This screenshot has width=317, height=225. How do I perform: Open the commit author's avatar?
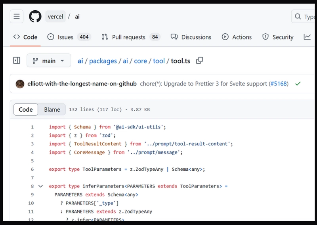pyautogui.click(x=20, y=84)
